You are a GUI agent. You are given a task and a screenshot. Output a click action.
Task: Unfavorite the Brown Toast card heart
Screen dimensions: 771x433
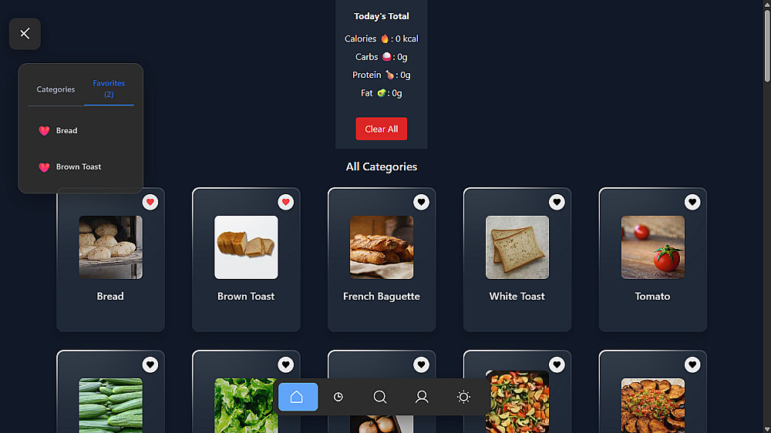[x=286, y=202]
